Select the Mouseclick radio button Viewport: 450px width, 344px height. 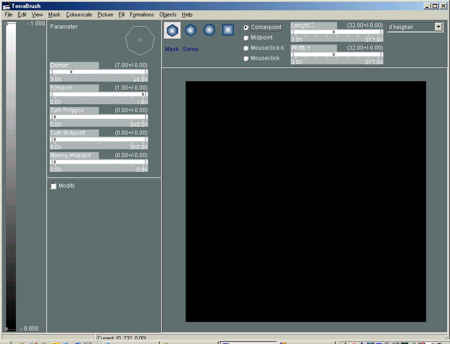click(x=246, y=58)
